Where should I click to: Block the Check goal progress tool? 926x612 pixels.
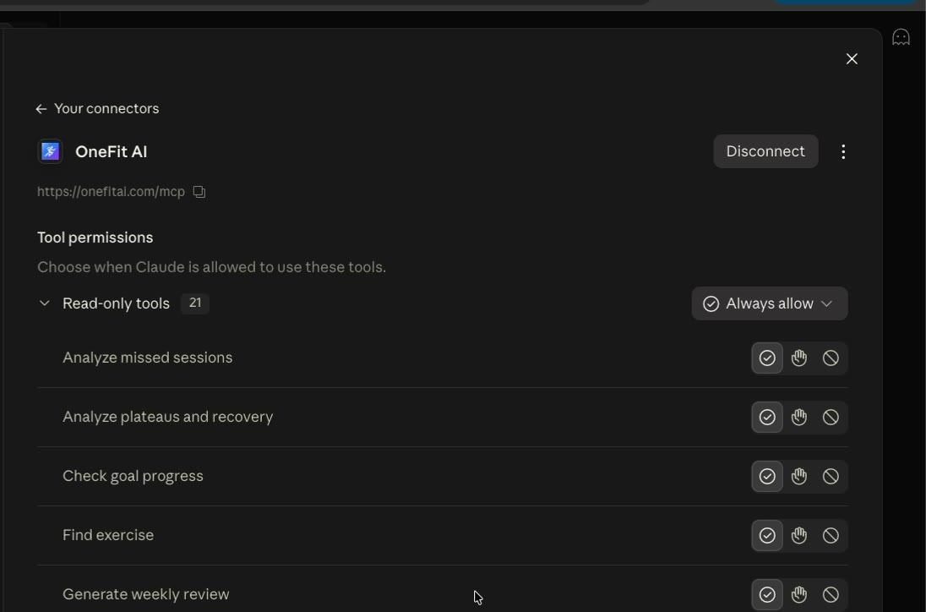(831, 476)
